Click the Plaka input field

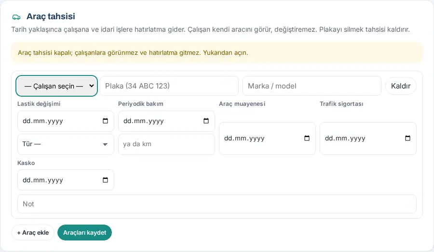point(169,86)
